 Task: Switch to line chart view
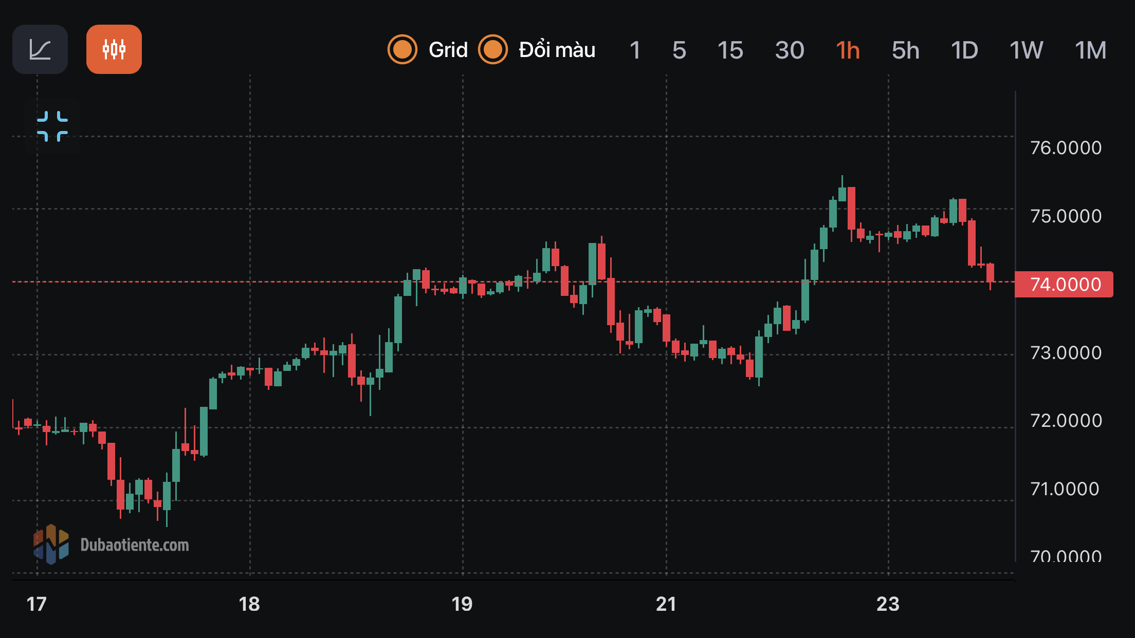pyautogui.click(x=40, y=49)
